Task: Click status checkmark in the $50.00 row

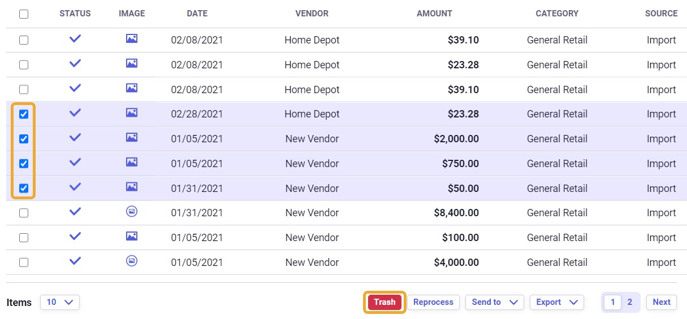Action: 75,187
